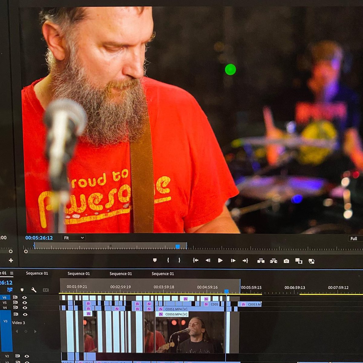363x363 pixels.
Task: Add a marker from timeline toolbar
Action: (x=22, y=290)
